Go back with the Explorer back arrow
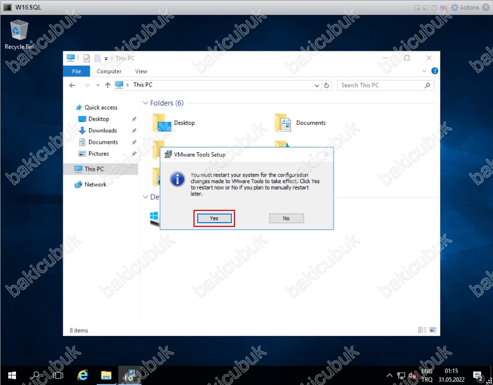 click(72, 85)
